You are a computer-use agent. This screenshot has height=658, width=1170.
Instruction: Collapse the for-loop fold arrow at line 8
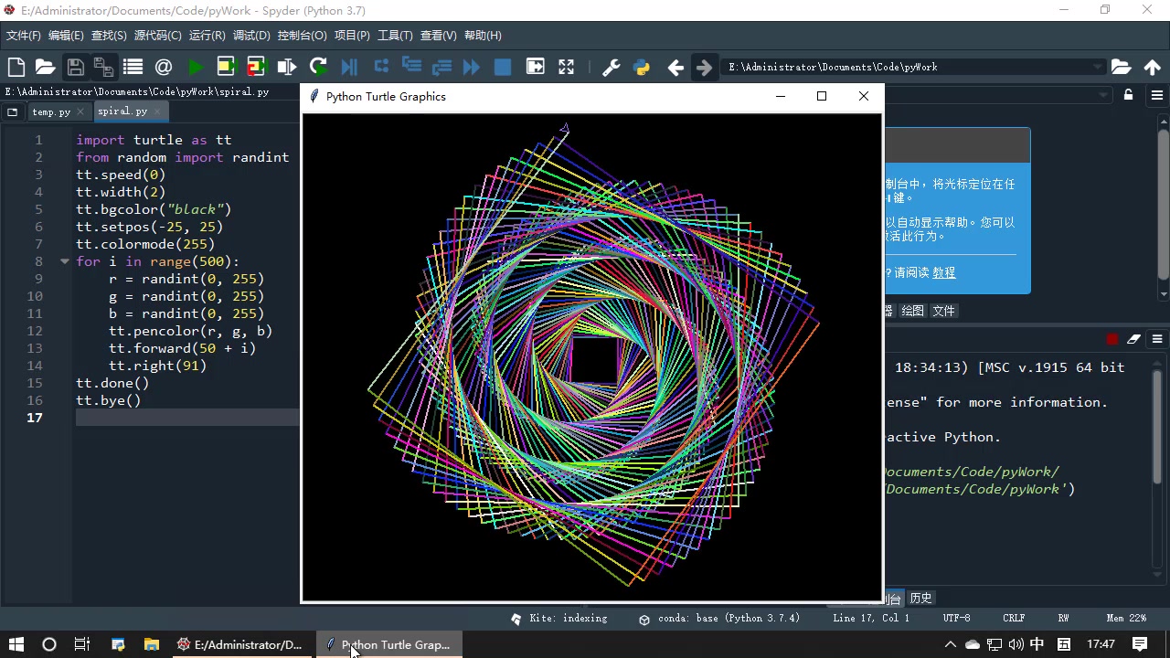65,261
